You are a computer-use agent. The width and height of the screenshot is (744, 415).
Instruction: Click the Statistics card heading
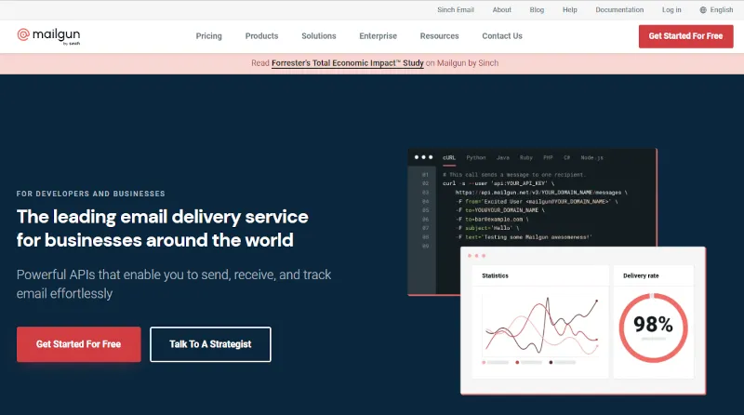[495, 275]
